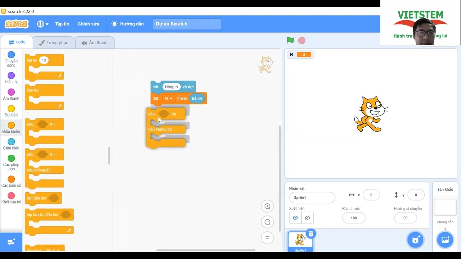
Task: Click the choose a backdrop button
Action: (445, 240)
